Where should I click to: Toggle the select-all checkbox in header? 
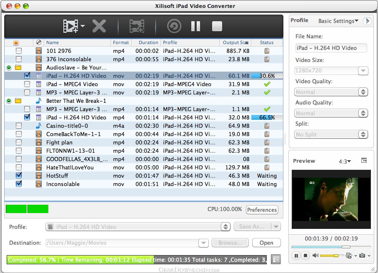point(16,43)
